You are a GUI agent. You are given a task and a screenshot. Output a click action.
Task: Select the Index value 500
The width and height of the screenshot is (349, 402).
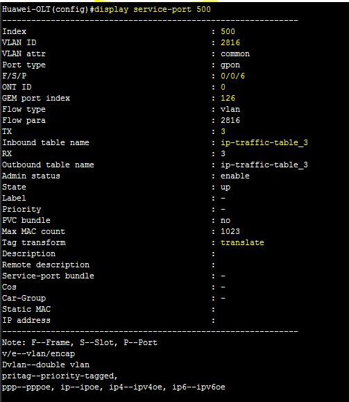[228, 31]
